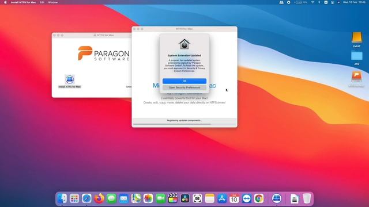369x207 pixels.
Task: Click the OK button in the System Extension dialog
Action: coord(184,81)
